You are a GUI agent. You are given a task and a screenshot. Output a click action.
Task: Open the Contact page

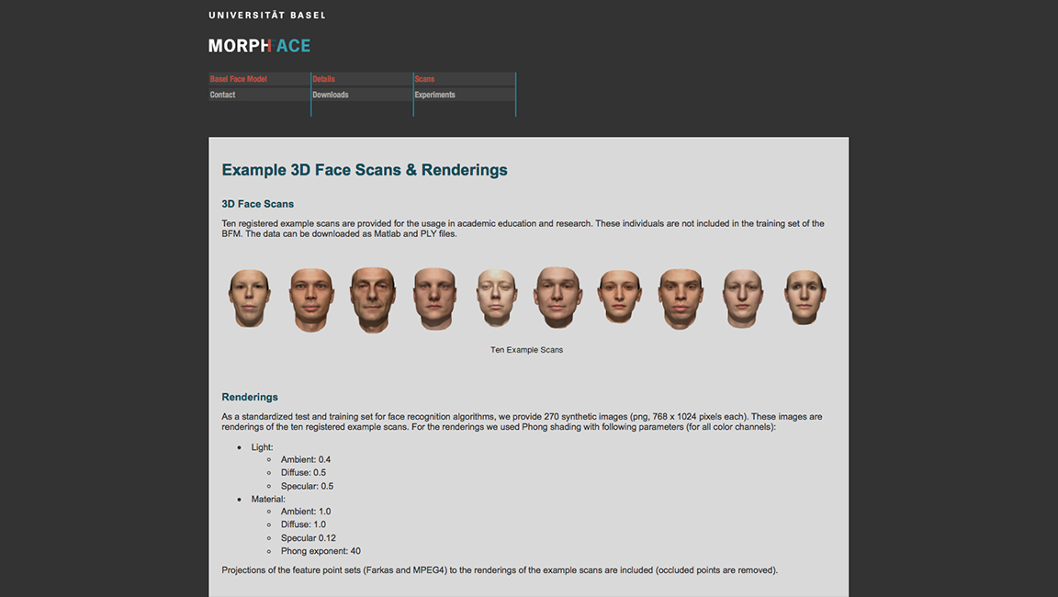[x=222, y=96]
